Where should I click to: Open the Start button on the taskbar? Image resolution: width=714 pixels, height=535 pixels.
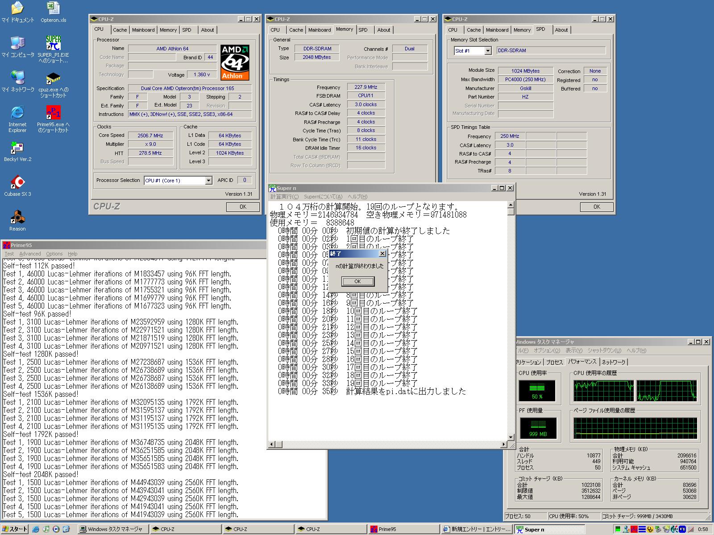coord(15,529)
